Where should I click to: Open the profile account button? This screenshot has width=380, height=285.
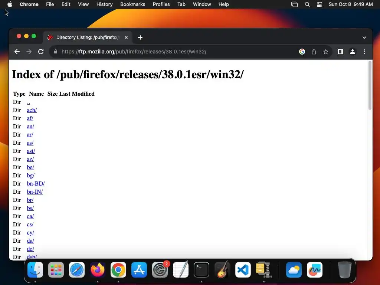353,52
